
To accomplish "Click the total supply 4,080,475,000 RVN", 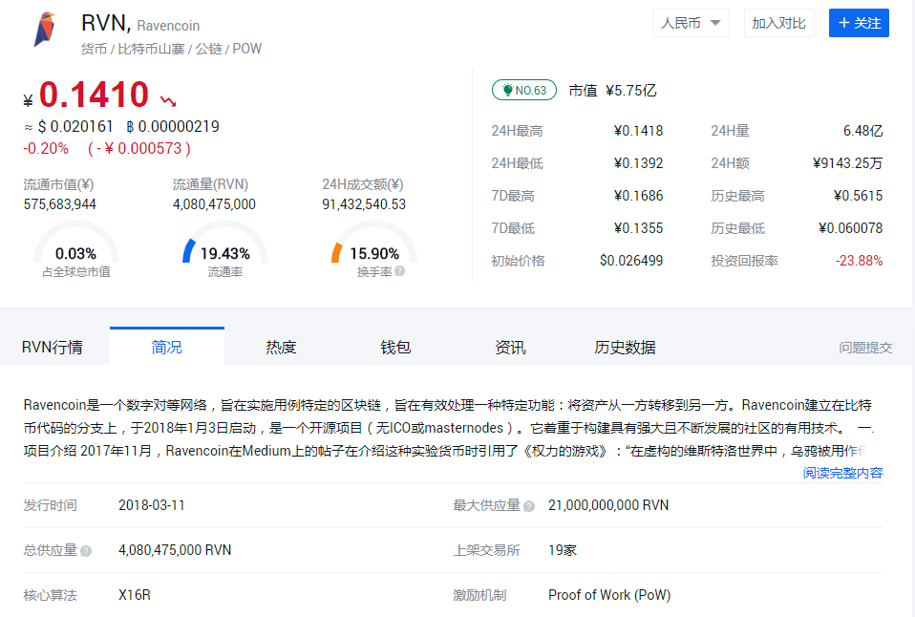I will click(x=175, y=550).
